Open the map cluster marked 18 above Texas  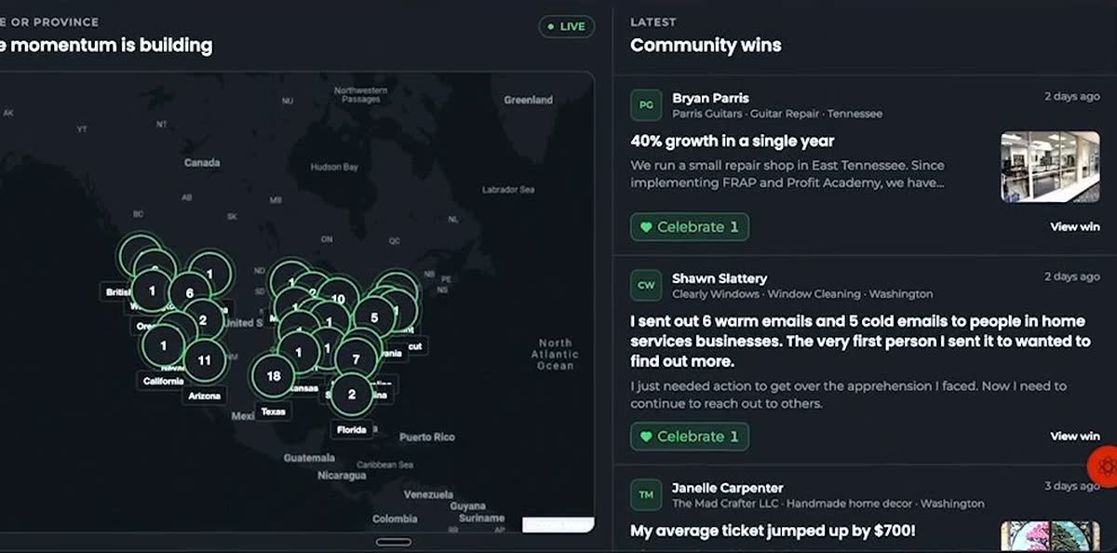point(274,376)
